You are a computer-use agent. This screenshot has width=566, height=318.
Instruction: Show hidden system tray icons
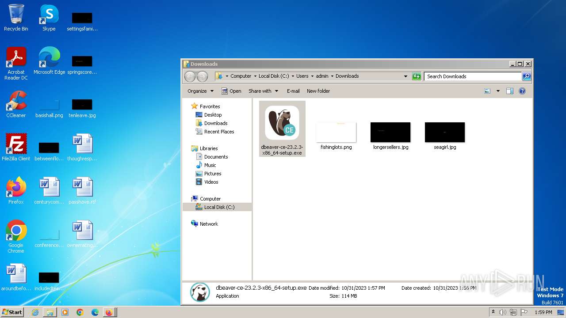(x=493, y=312)
